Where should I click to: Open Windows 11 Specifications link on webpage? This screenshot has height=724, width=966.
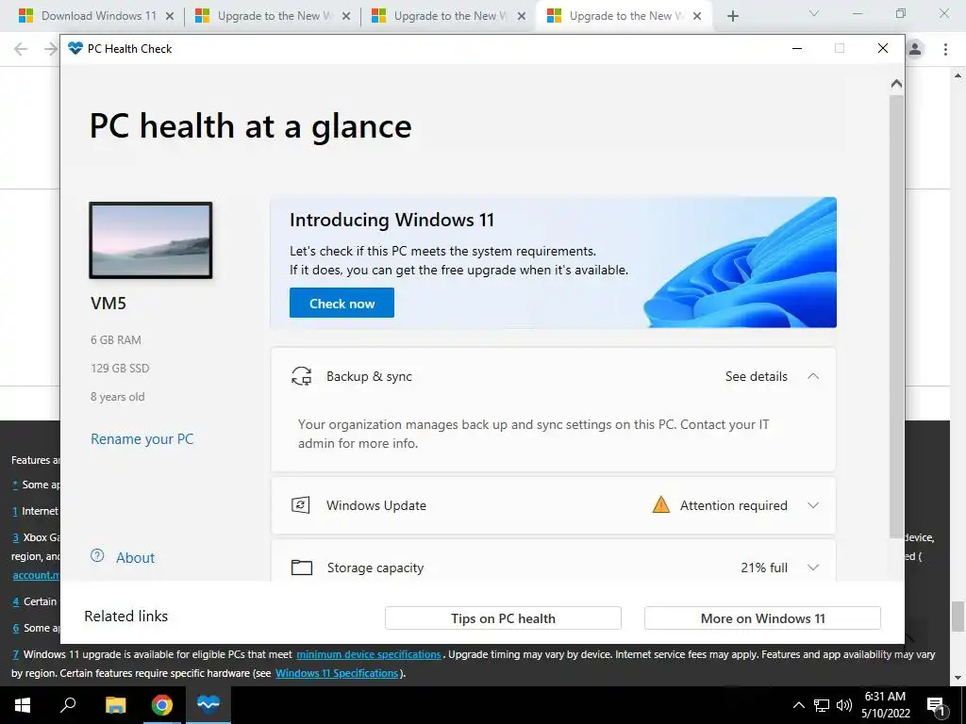[337, 673]
